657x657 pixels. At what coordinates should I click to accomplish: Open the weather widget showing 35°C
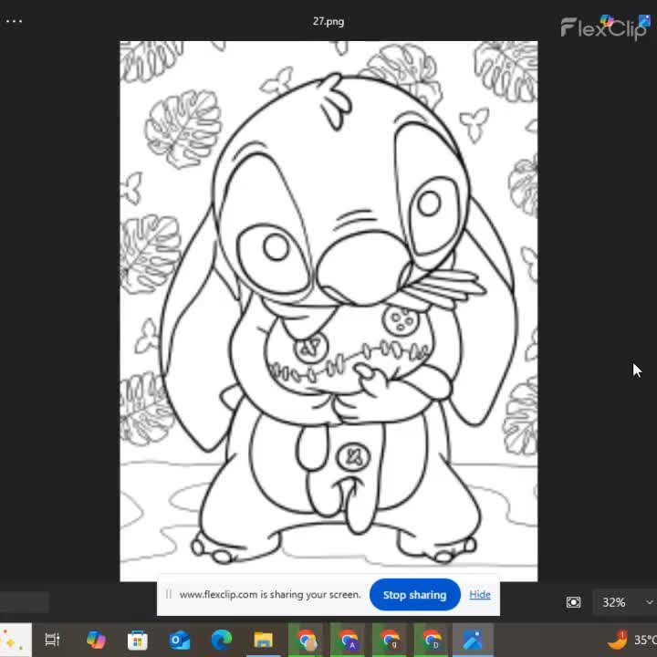tap(631, 640)
